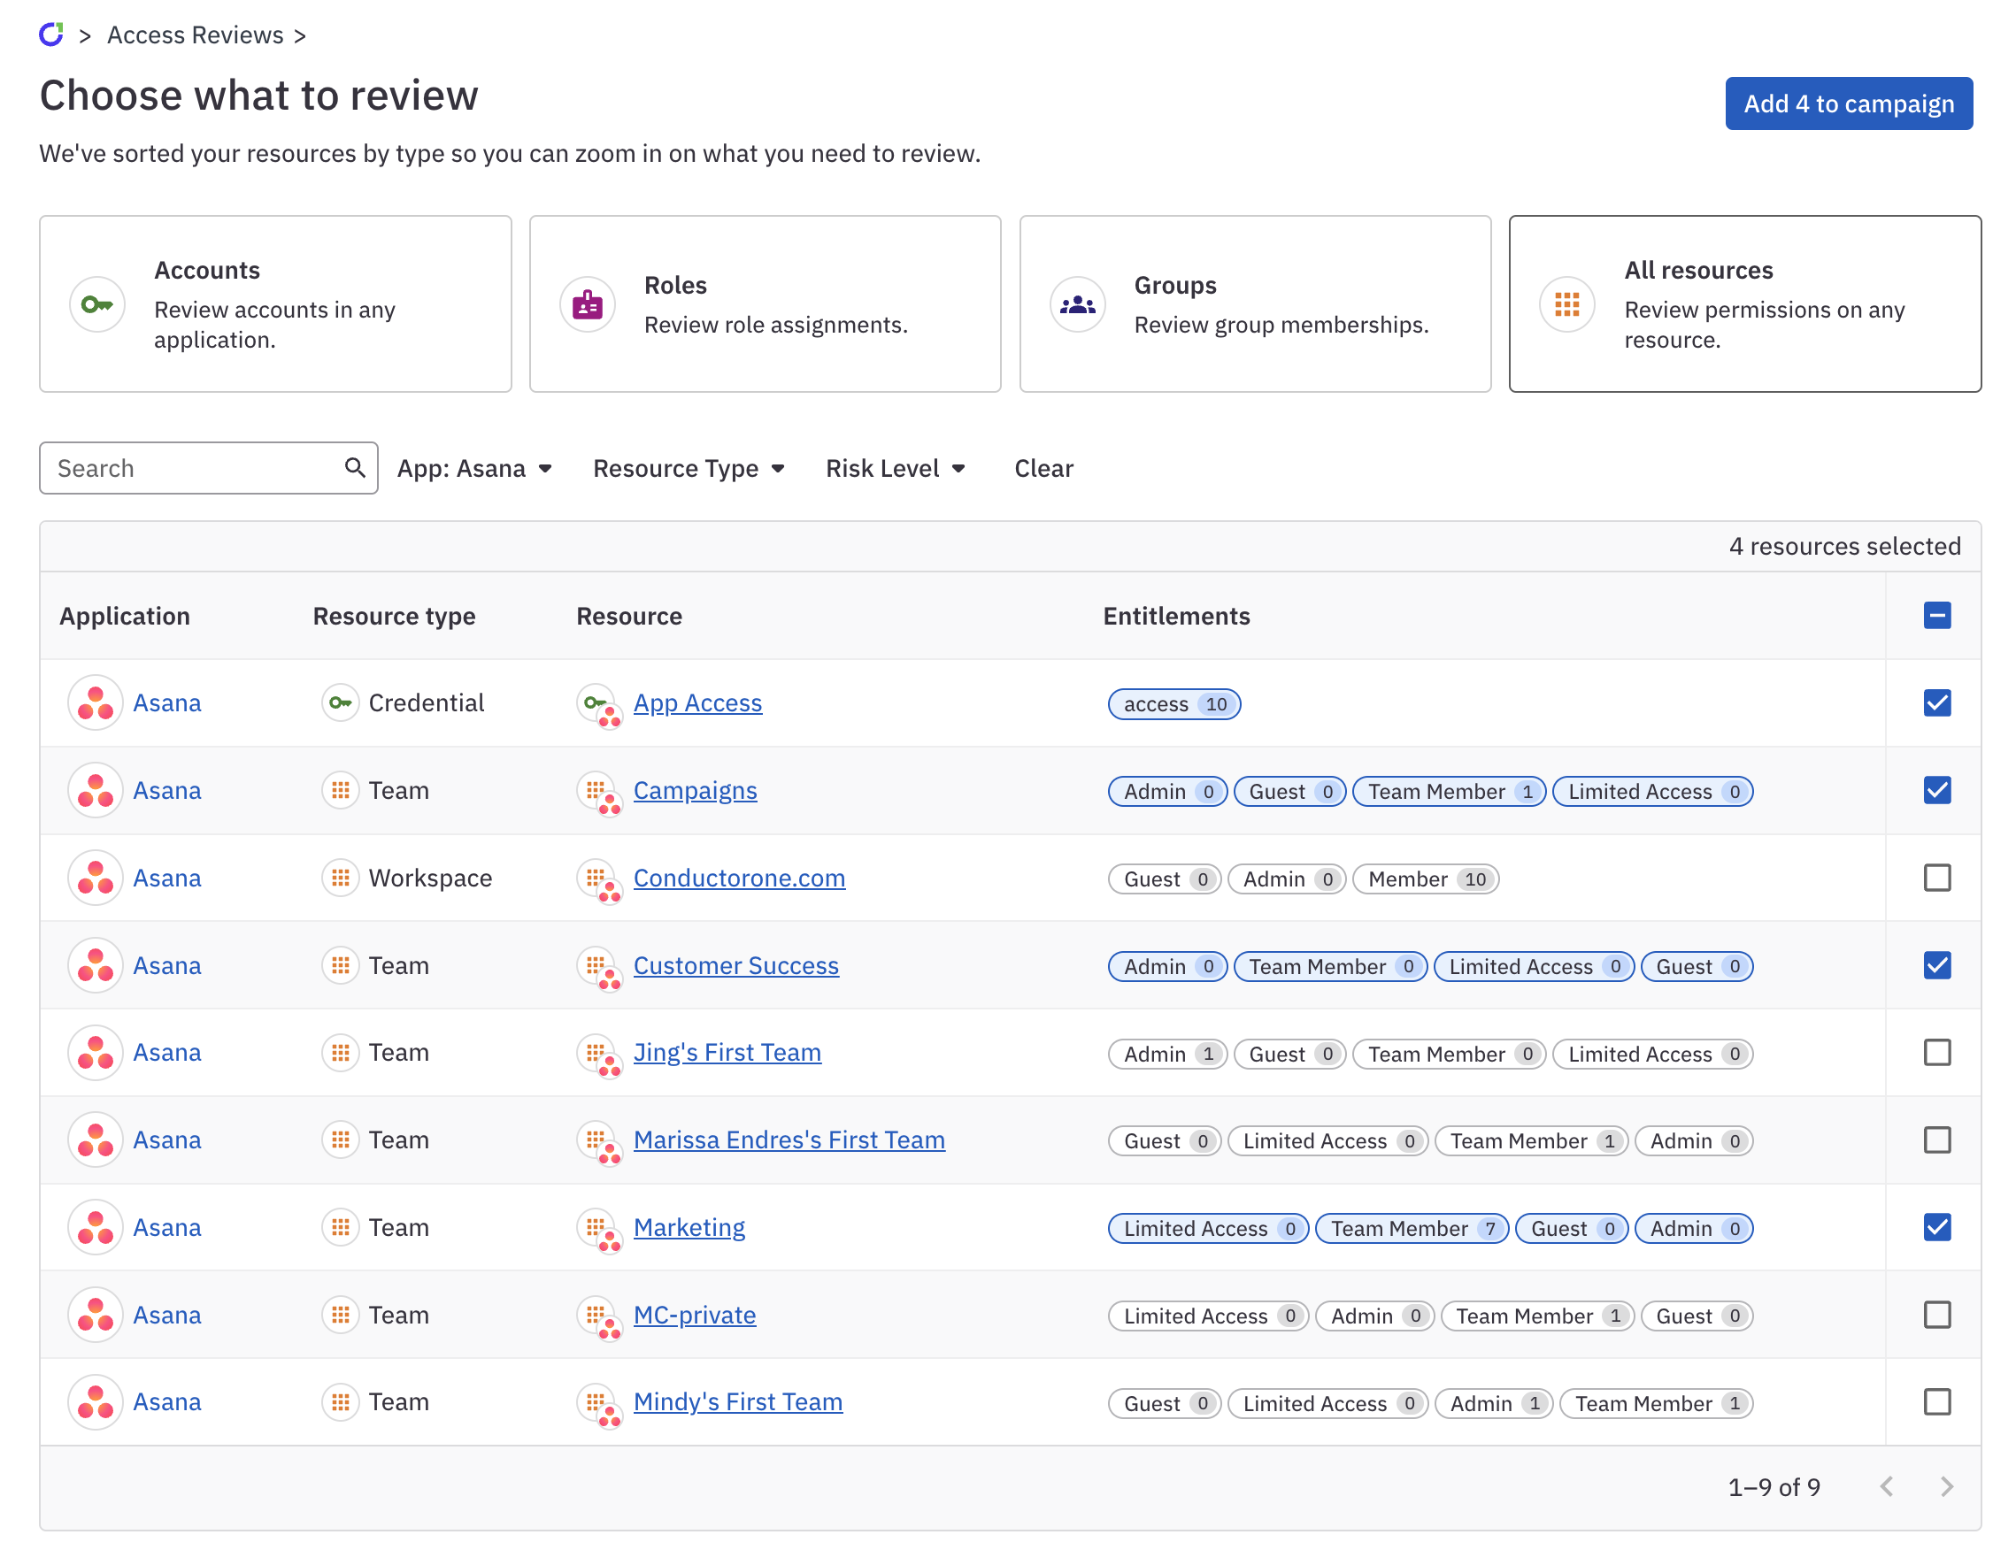
Task: Click Member 10 pill in Conductorone.com row
Action: point(1425,879)
